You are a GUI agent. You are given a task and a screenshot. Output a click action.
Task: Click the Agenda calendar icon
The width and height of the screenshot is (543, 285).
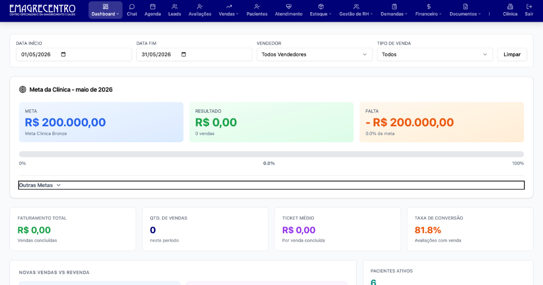[x=153, y=6]
